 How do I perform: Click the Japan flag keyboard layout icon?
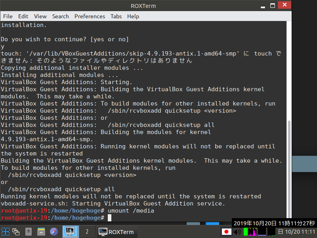[x=226, y=232]
